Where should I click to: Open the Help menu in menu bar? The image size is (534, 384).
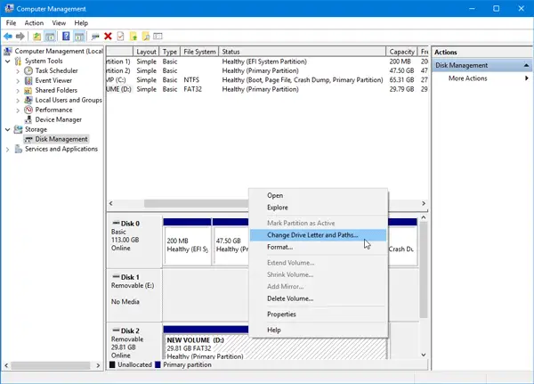click(81, 23)
